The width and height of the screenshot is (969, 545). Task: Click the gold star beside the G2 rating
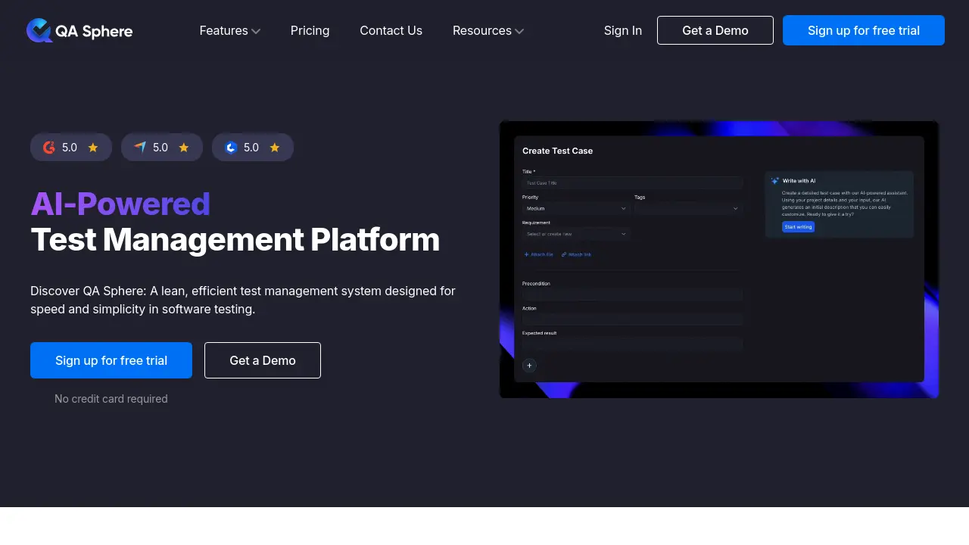[93, 148]
